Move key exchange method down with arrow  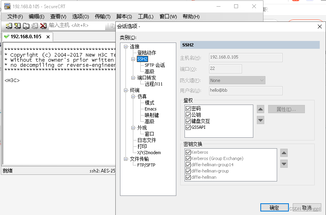click(x=284, y=164)
